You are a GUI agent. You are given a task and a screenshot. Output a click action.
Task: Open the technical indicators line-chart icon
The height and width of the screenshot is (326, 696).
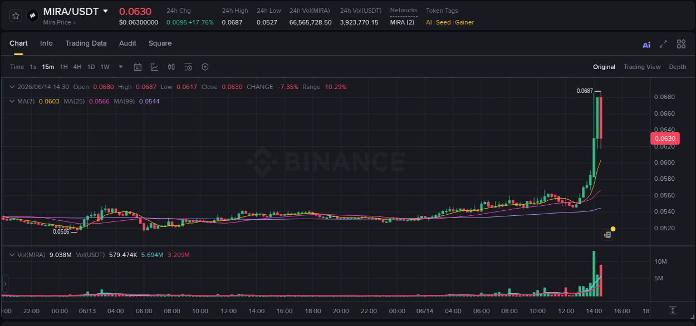154,67
